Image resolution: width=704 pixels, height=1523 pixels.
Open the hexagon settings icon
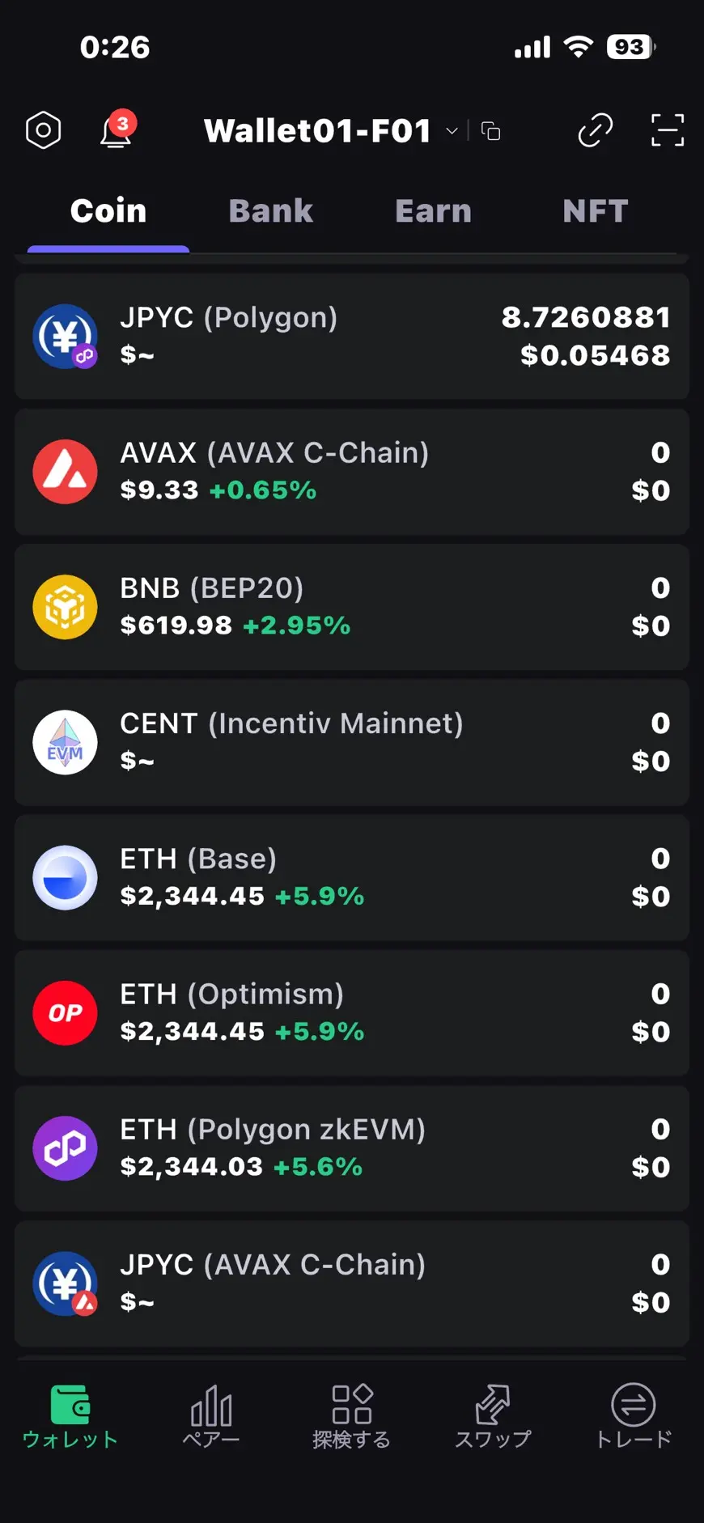click(x=44, y=130)
